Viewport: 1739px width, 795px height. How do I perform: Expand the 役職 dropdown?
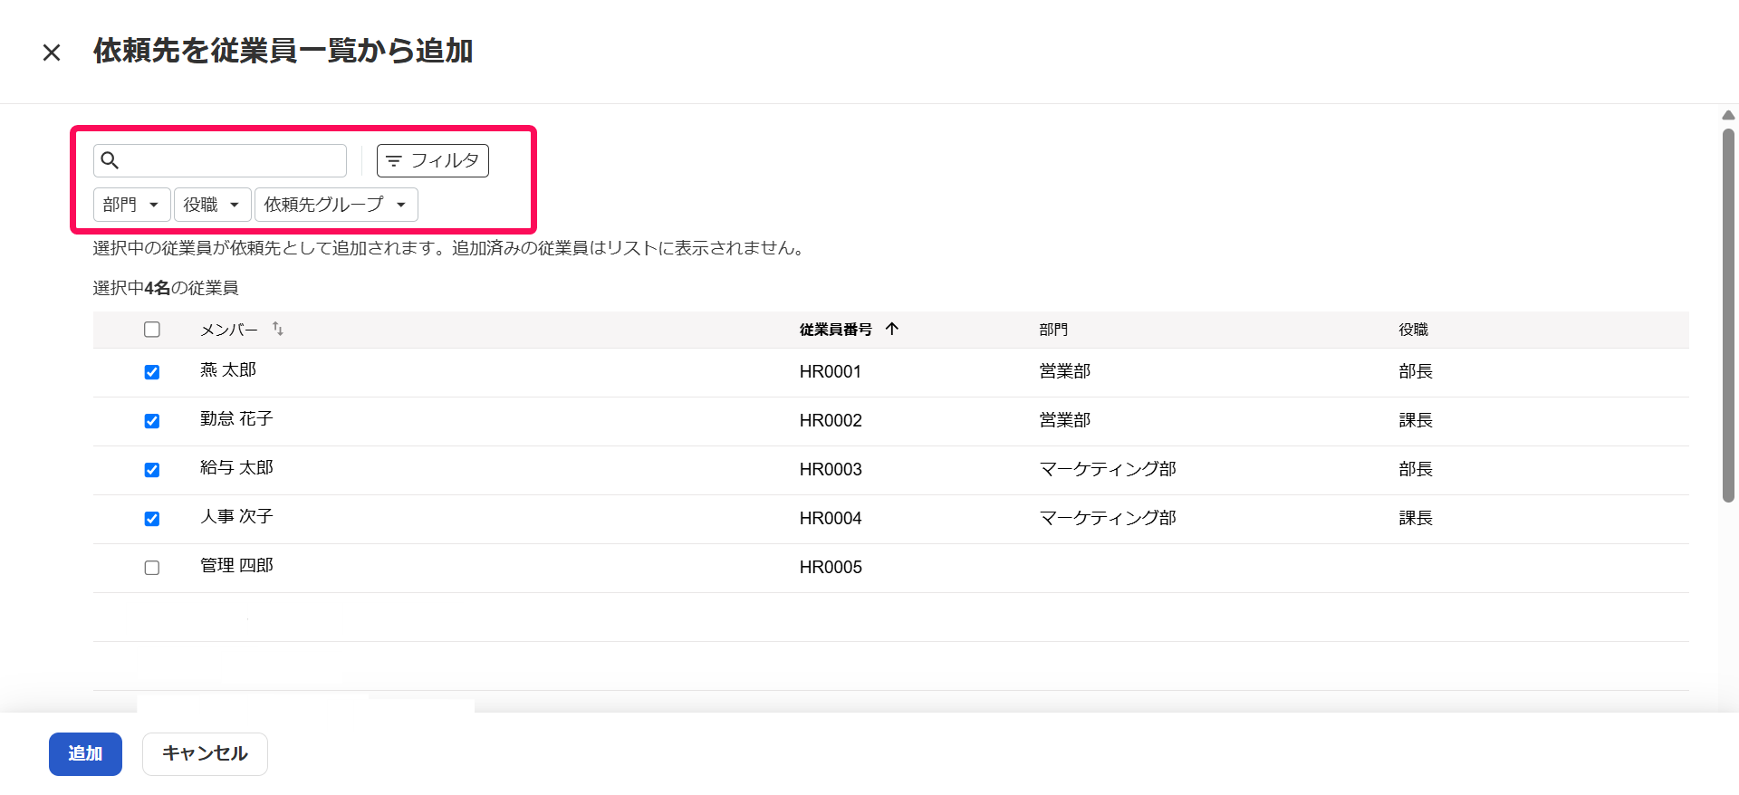click(x=212, y=205)
